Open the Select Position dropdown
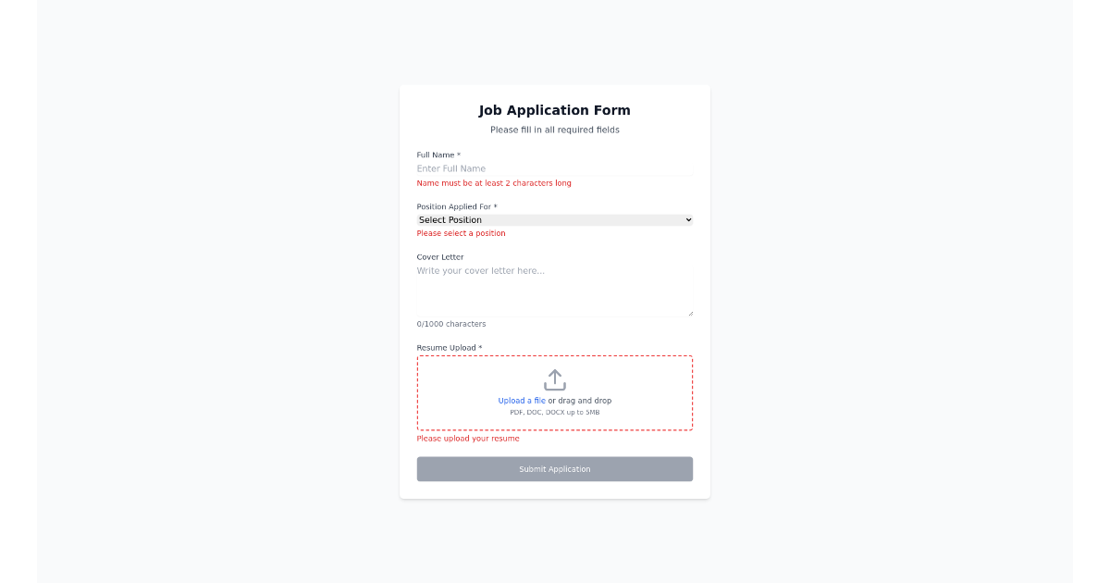Image resolution: width=1110 pixels, height=583 pixels. click(554, 219)
